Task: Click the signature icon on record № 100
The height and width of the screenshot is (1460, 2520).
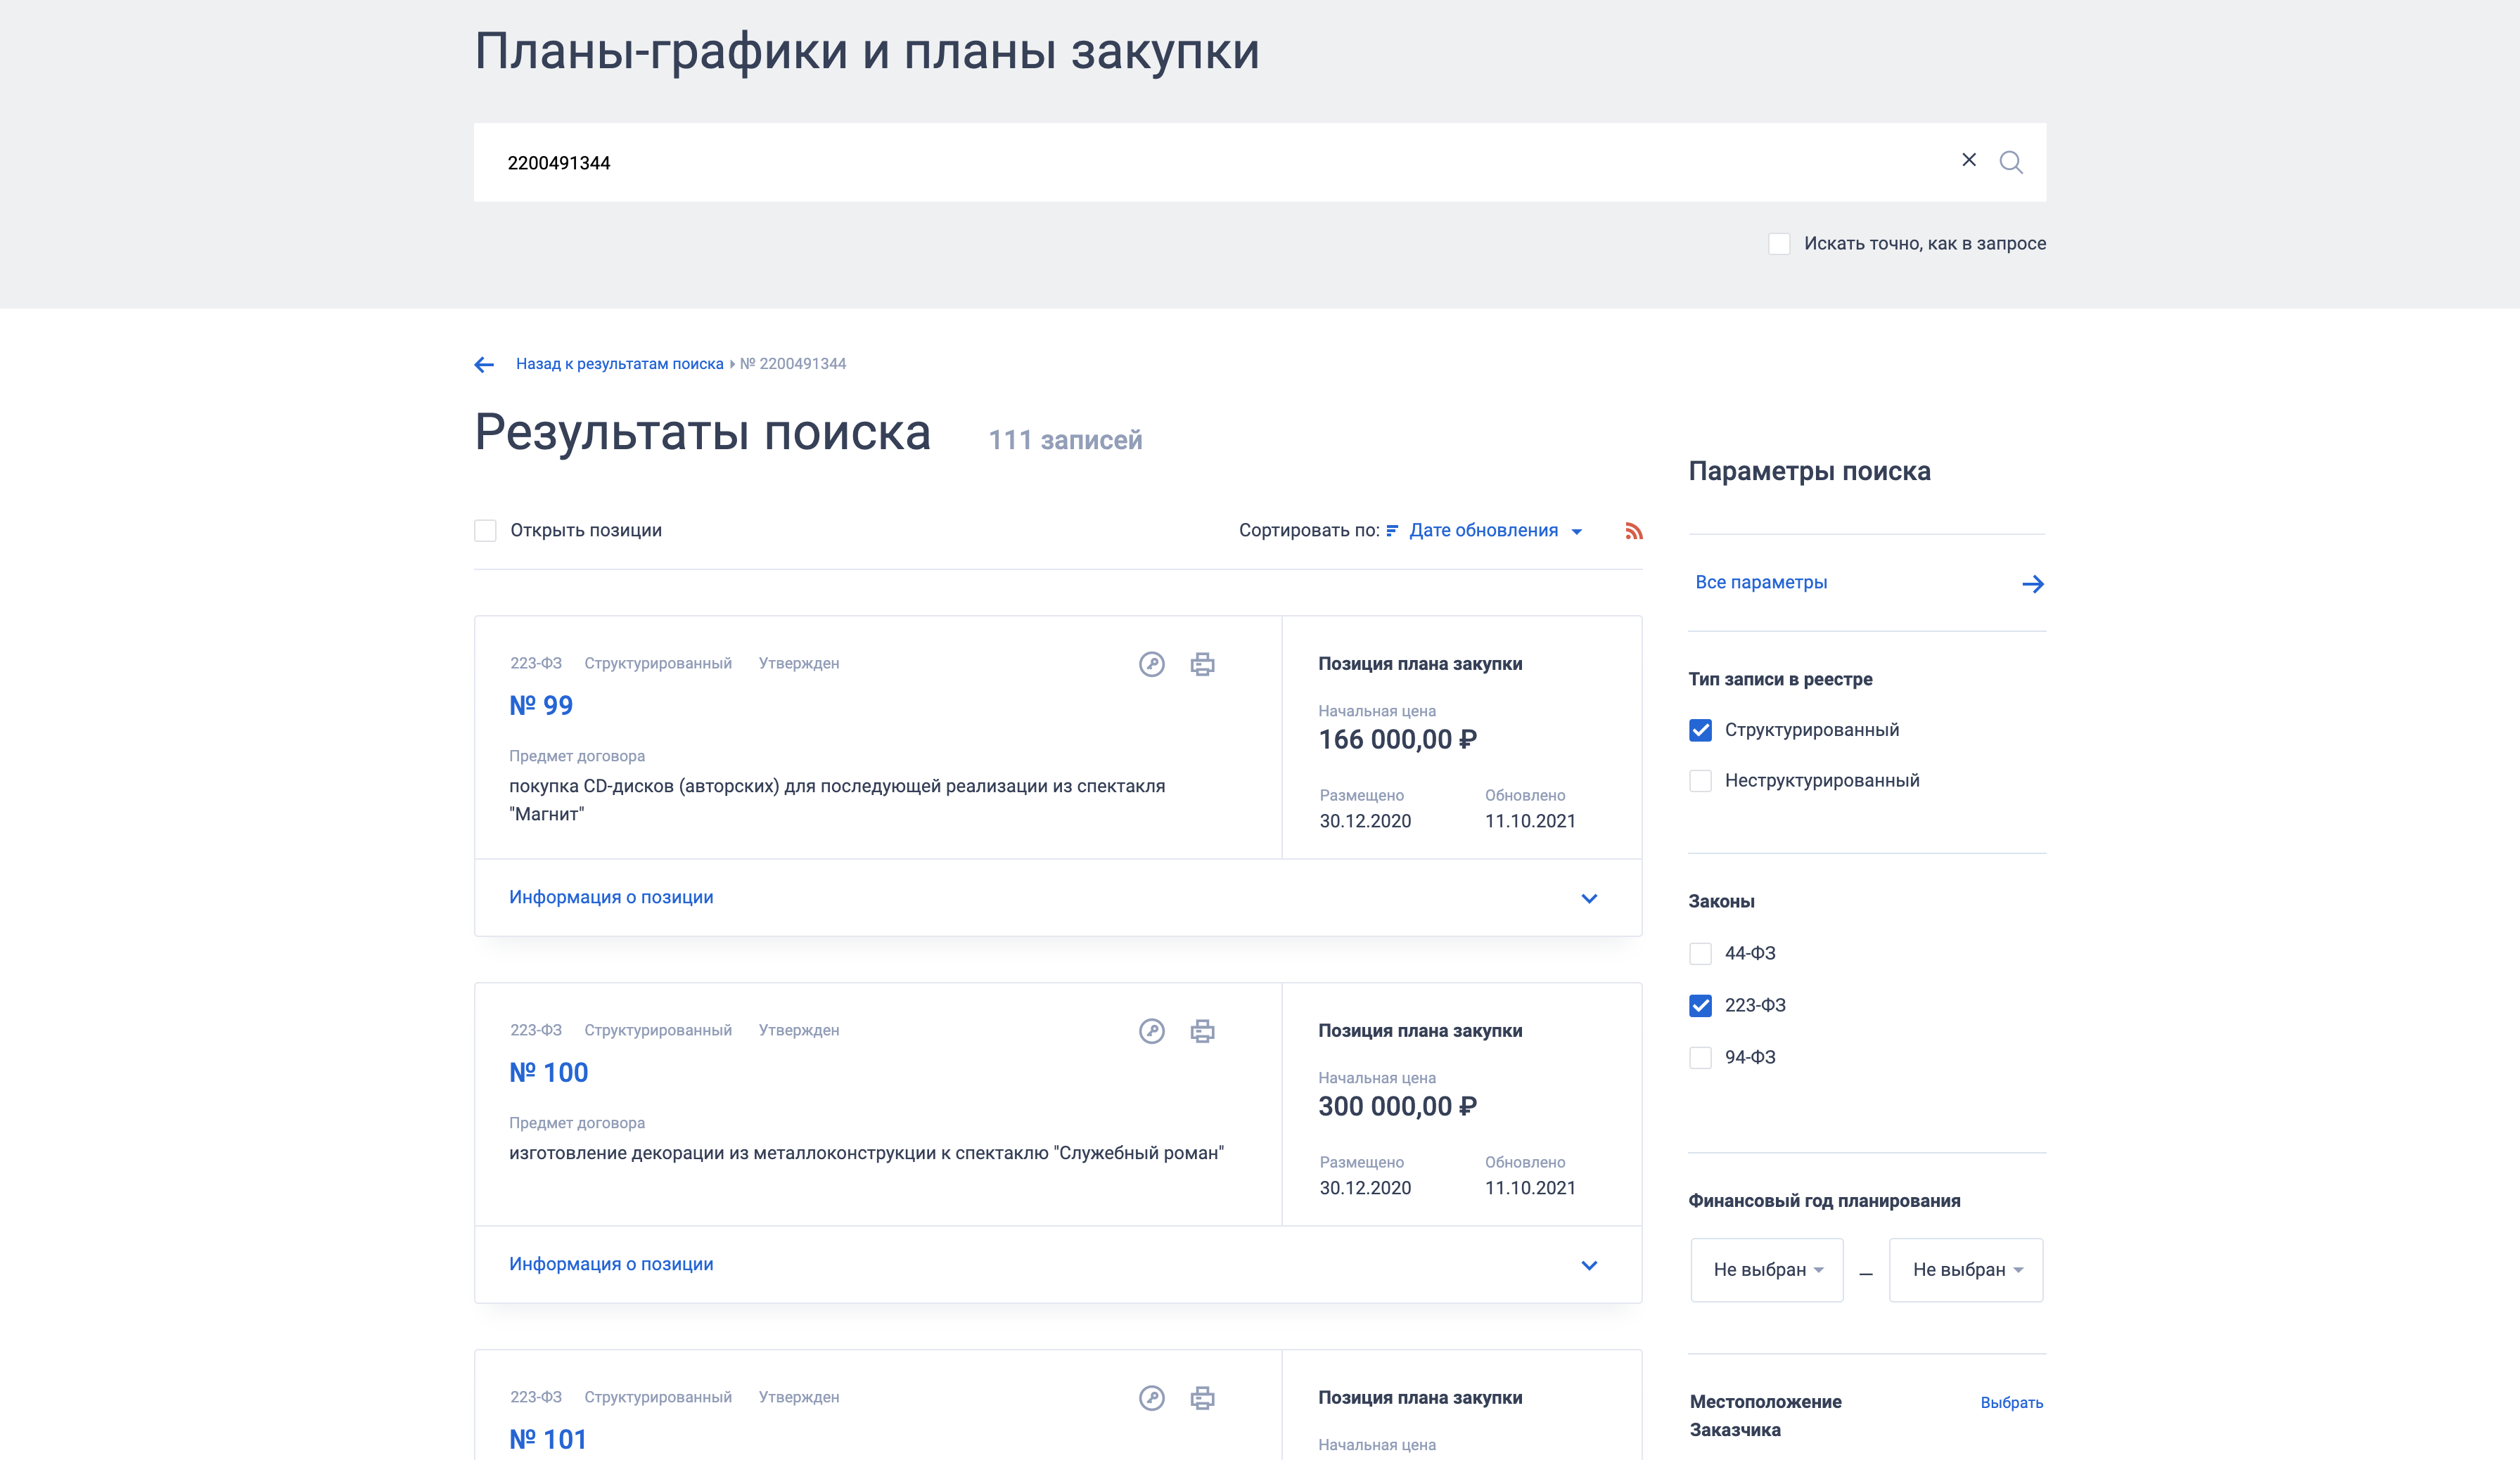Action: [x=1152, y=1031]
